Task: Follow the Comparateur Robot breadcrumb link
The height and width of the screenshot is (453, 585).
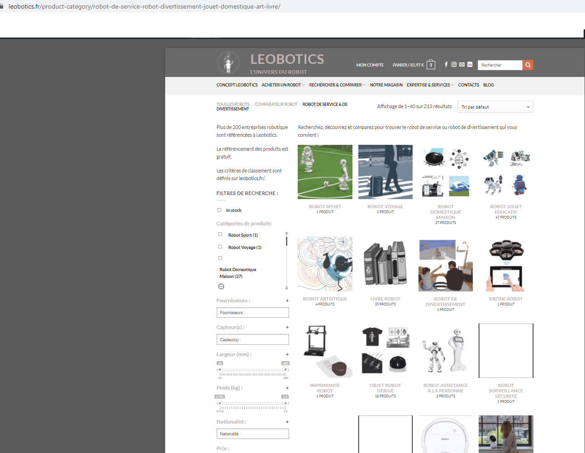Action: [x=276, y=105]
